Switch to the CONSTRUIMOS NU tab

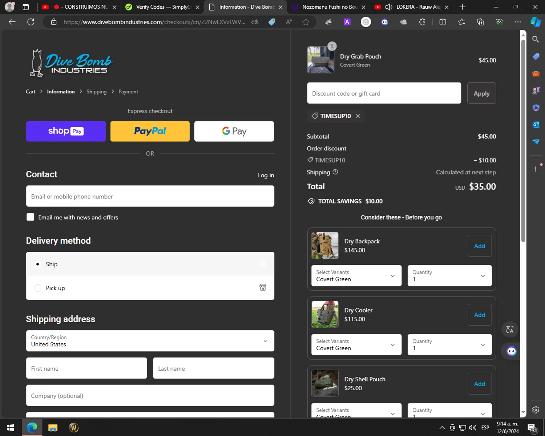(x=80, y=7)
